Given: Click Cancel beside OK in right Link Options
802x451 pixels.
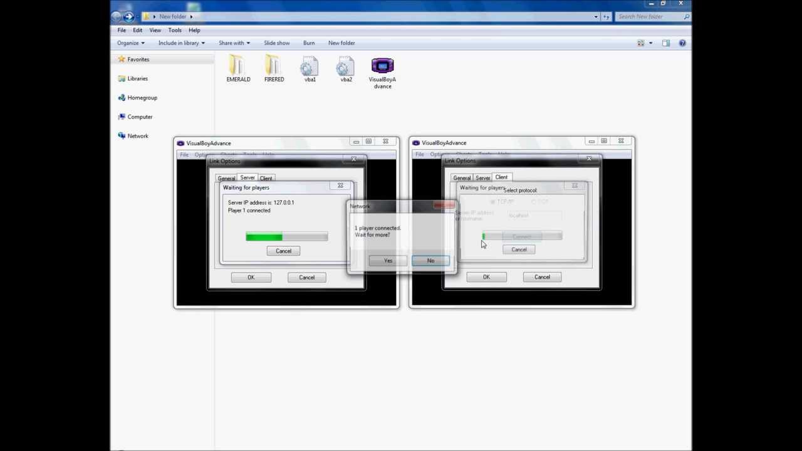Looking at the screenshot, I should [x=542, y=277].
